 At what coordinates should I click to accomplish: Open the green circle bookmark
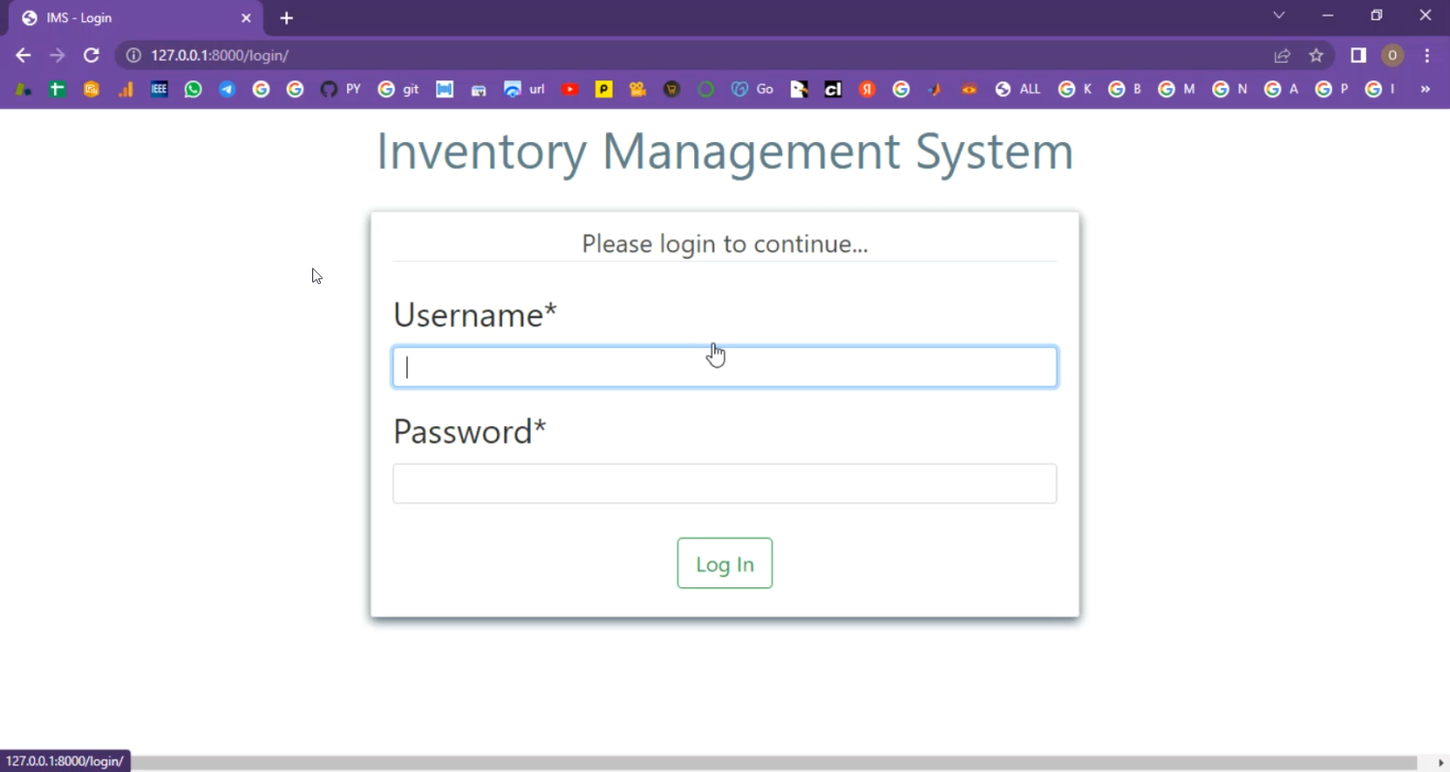(x=706, y=89)
